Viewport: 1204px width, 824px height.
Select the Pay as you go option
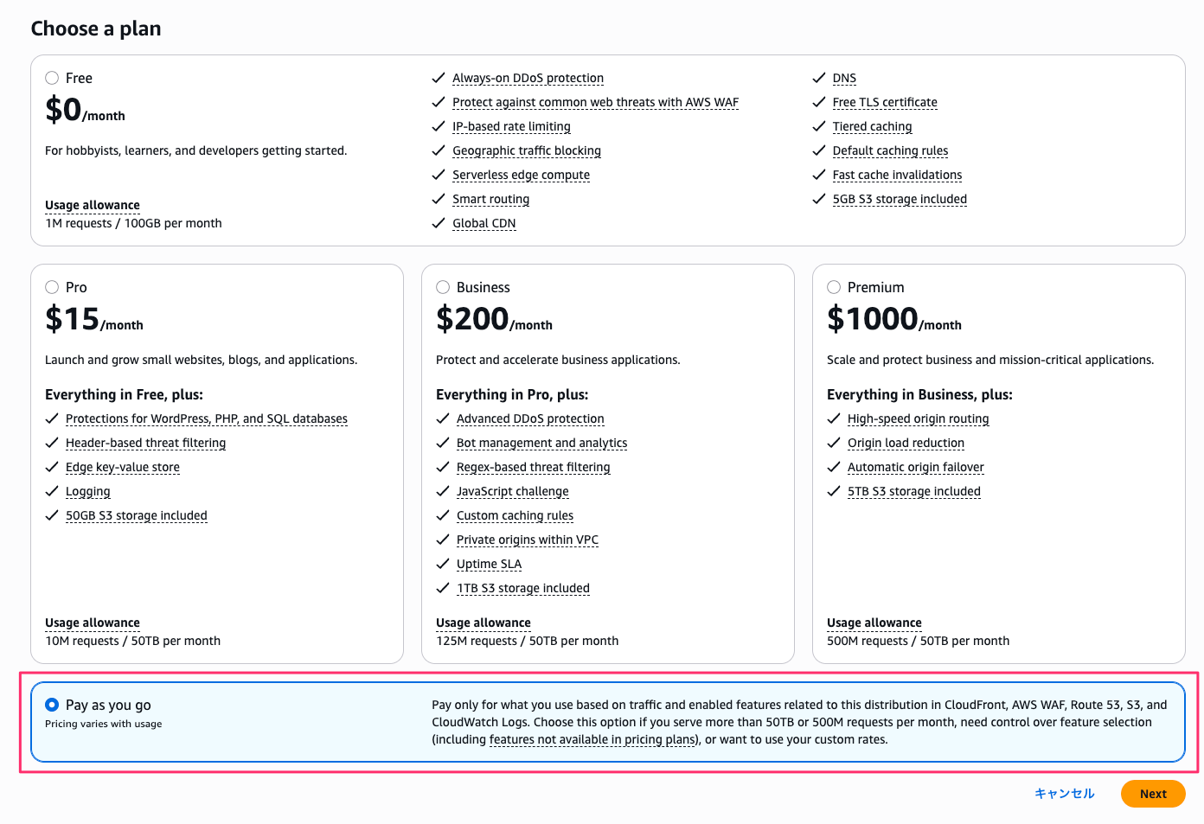point(52,705)
